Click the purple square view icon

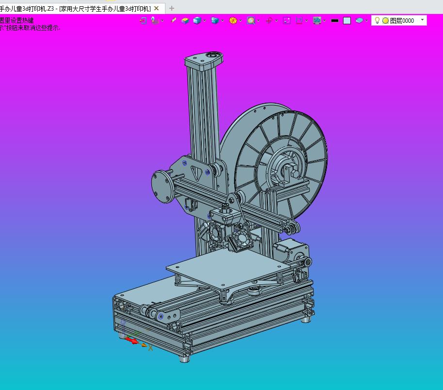click(287, 20)
